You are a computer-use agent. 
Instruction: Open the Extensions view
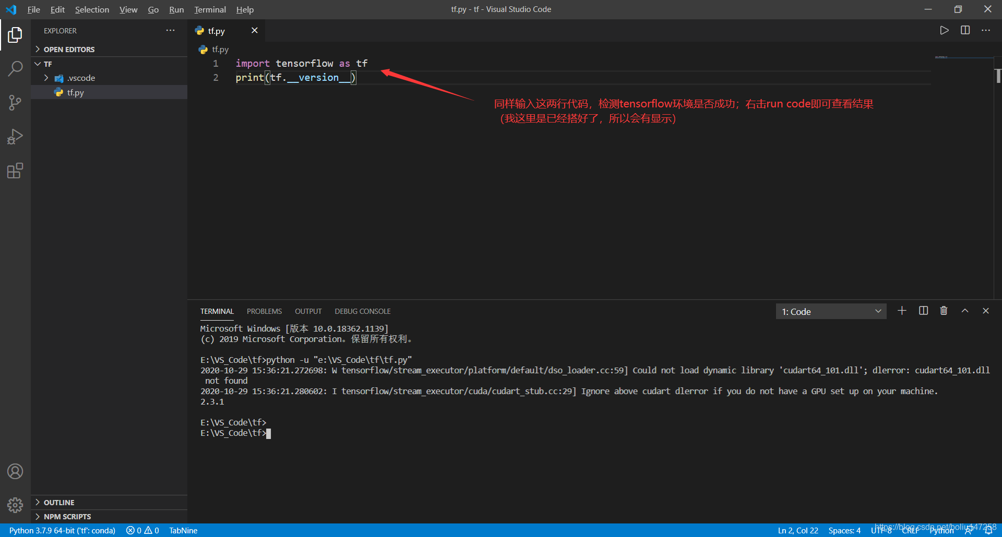click(x=15, y=170)
